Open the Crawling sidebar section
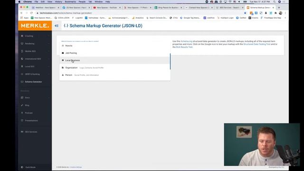Image resolution: width=304 pixels, height=171 pixels. pos(35,36)
